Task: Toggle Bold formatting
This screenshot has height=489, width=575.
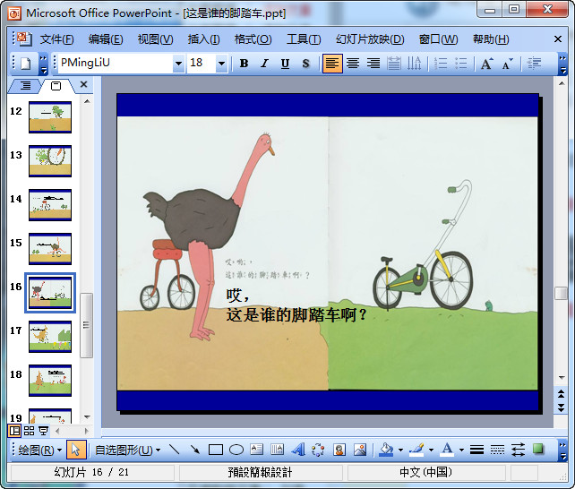Action: pos(244,64)
